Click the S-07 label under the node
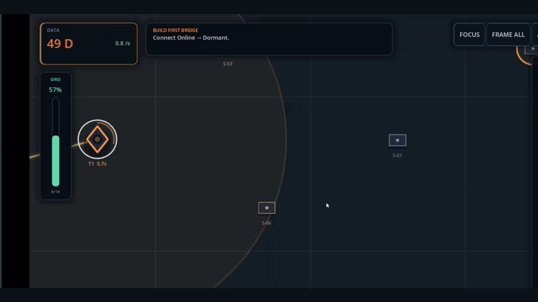This screenshot has height=302, width=538. (397, 156)
